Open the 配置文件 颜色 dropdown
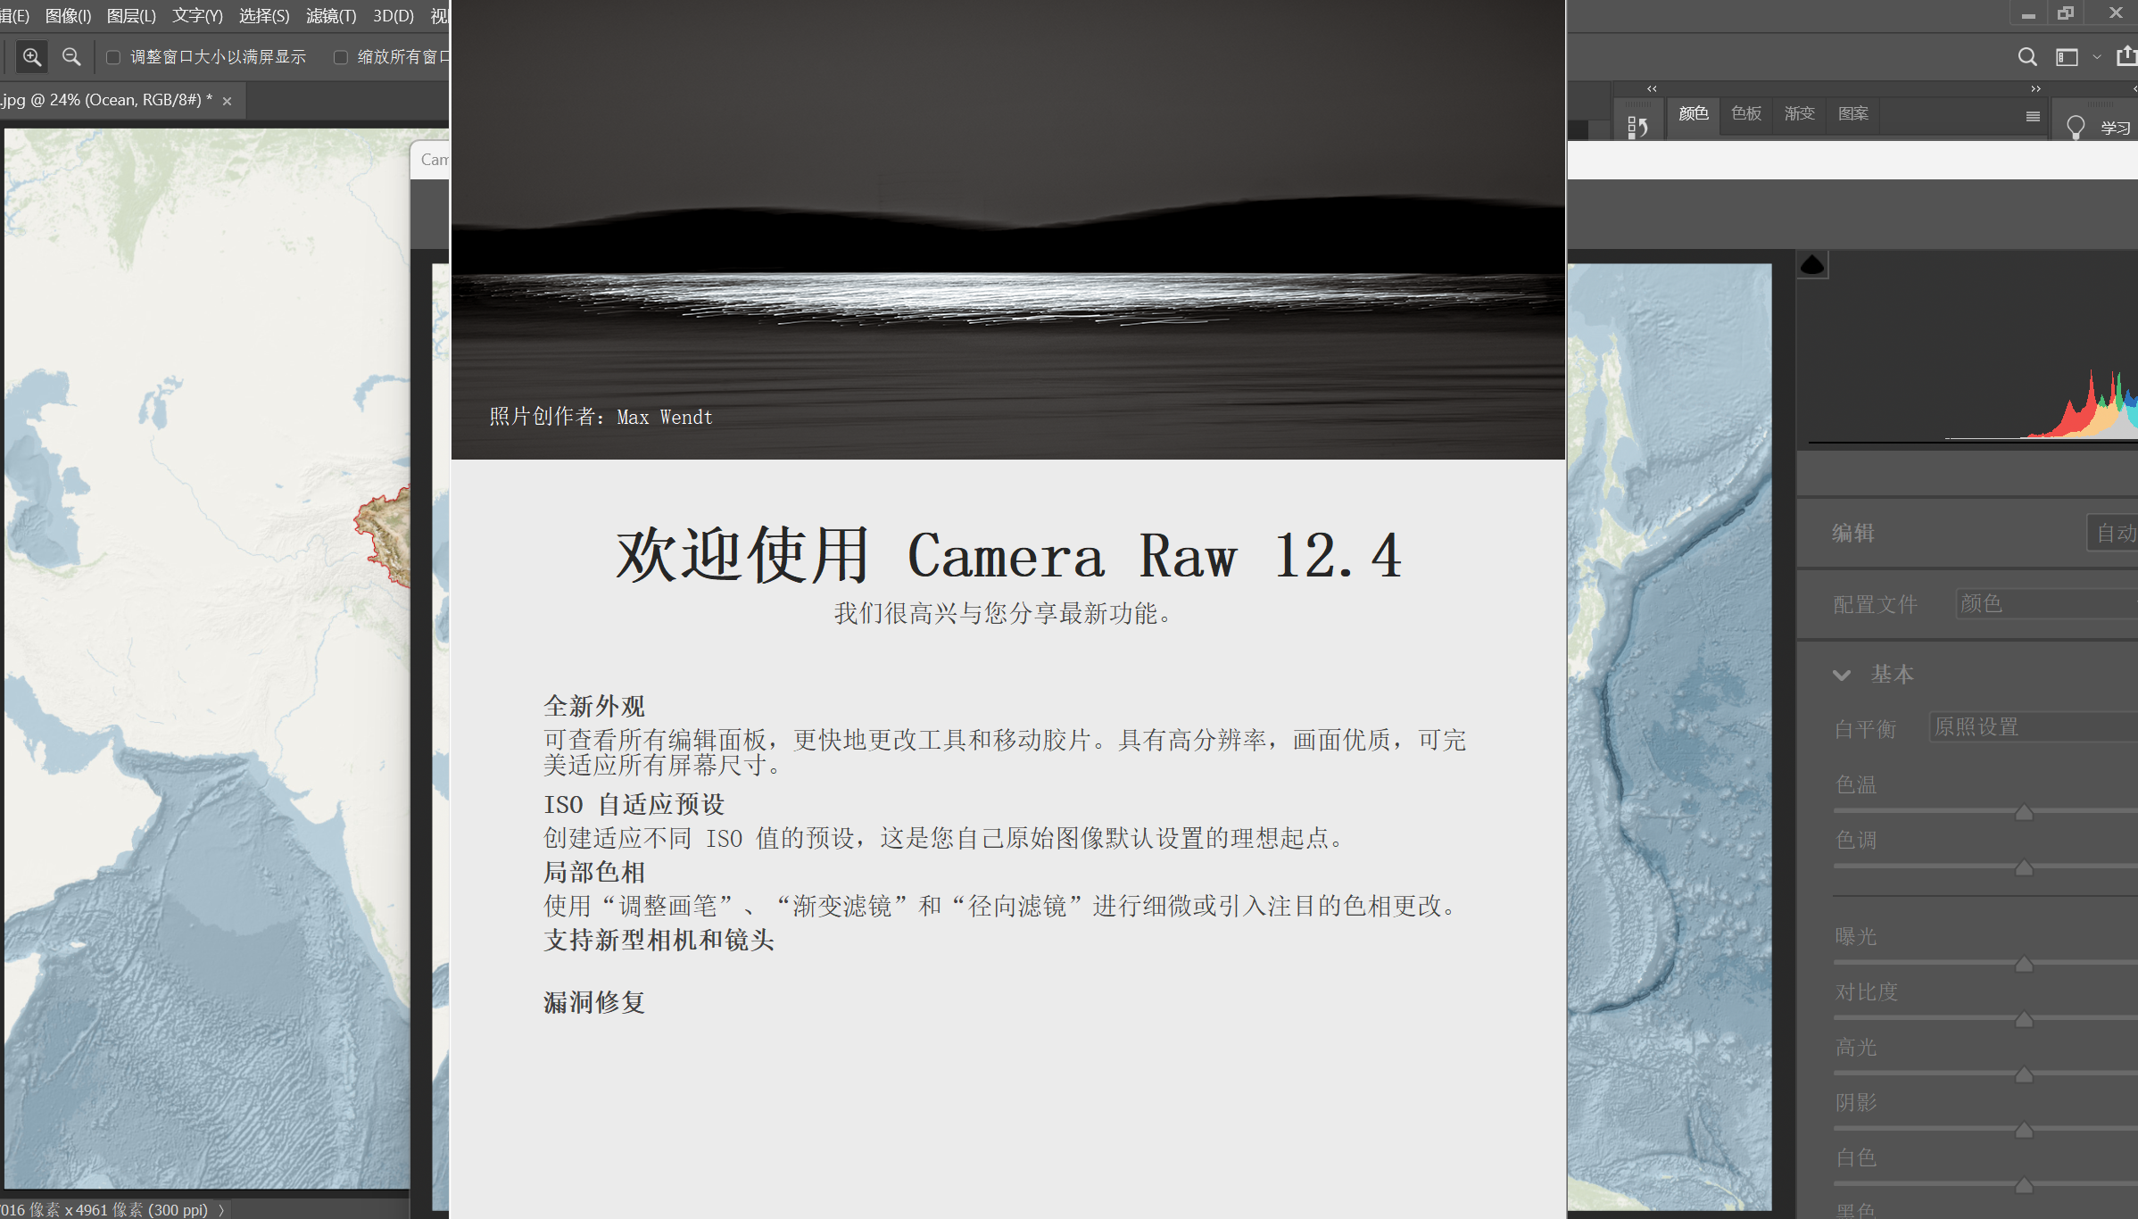This screenshot has height=1219, width=2138. point(2046,604)
